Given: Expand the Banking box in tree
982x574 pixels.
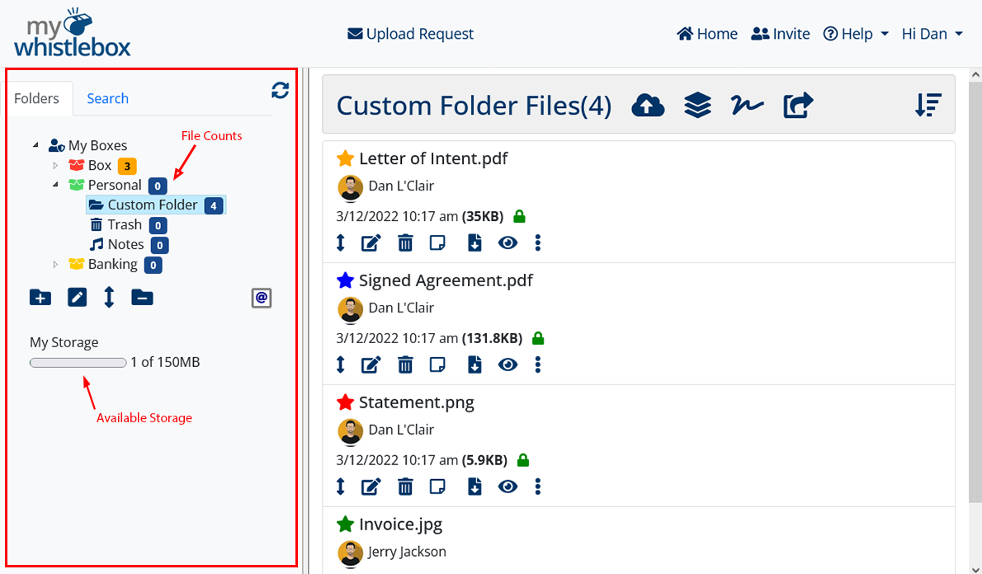Looking at the screenshot, I should [56, 265].
